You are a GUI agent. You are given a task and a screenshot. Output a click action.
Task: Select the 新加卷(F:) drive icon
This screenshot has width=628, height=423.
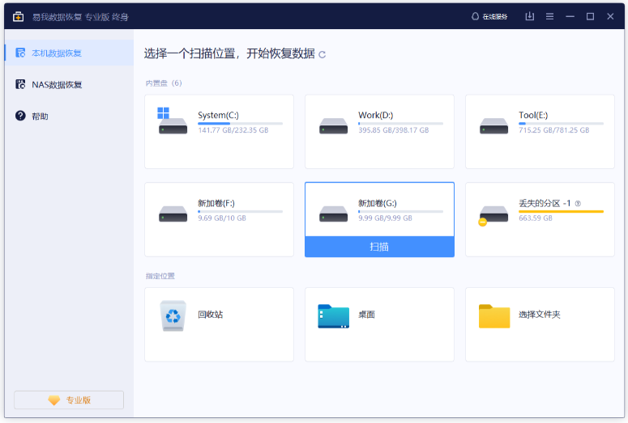click(x=173, y=214)
